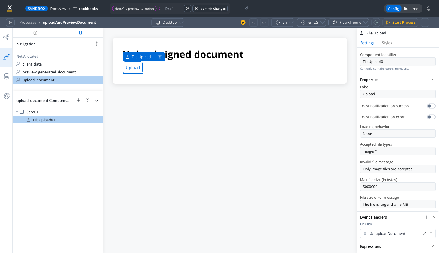Screen dimensions: 439x253
Task: Switch to the Styles tab
Action: 387,43
